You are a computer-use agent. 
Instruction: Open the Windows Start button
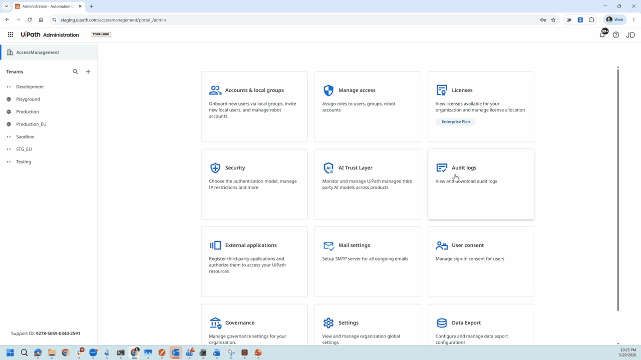point(10,352)
